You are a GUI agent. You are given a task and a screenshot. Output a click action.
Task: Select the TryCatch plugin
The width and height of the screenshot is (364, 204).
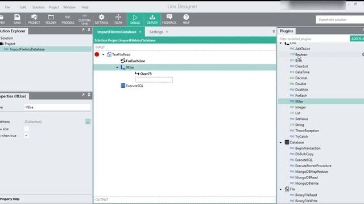[301, 137]
